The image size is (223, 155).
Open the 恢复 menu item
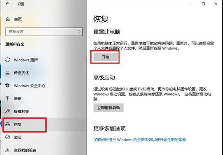tap(24, 125)
